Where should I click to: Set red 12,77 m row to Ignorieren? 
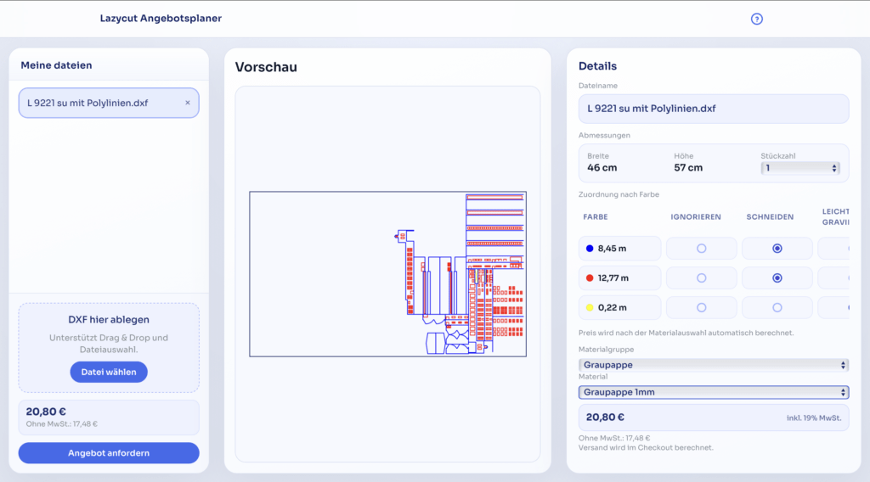coord(701,278)
